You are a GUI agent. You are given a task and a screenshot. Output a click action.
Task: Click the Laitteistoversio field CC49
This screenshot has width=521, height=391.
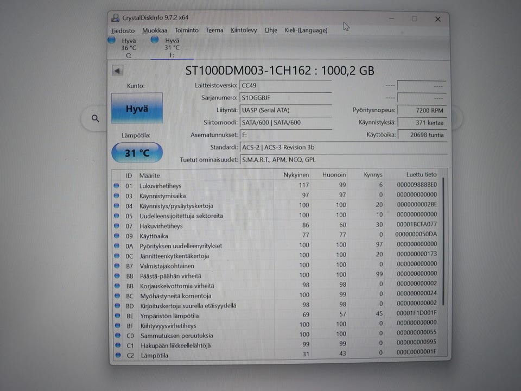tap(285, 85)
